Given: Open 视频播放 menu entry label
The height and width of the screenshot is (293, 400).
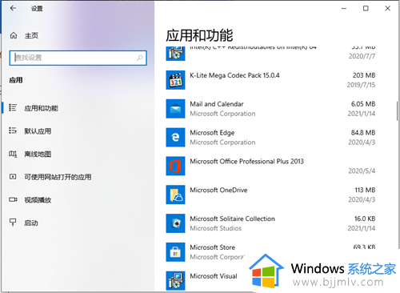Looking at the screenshot, I should point(38,200).
